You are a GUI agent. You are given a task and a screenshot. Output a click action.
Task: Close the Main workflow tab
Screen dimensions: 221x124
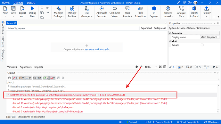[x=15, y=23]
